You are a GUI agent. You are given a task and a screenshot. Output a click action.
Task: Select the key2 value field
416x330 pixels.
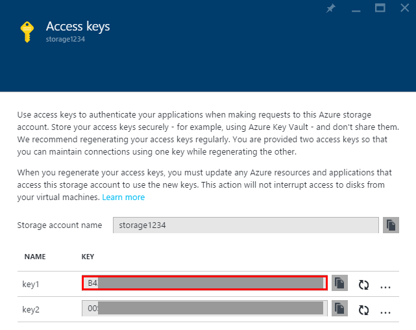tap(204, 309)
